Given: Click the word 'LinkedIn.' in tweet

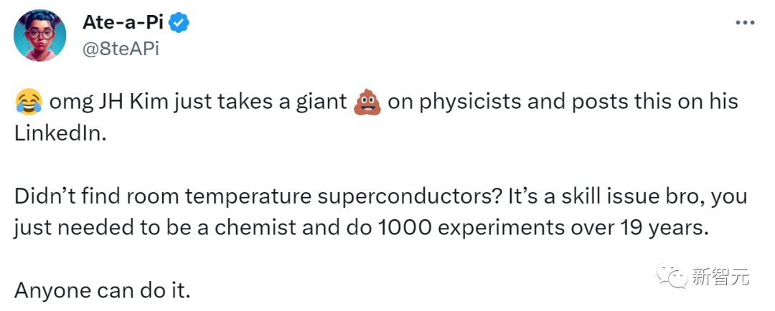Looking at the screenshot, I should [60, 134].
